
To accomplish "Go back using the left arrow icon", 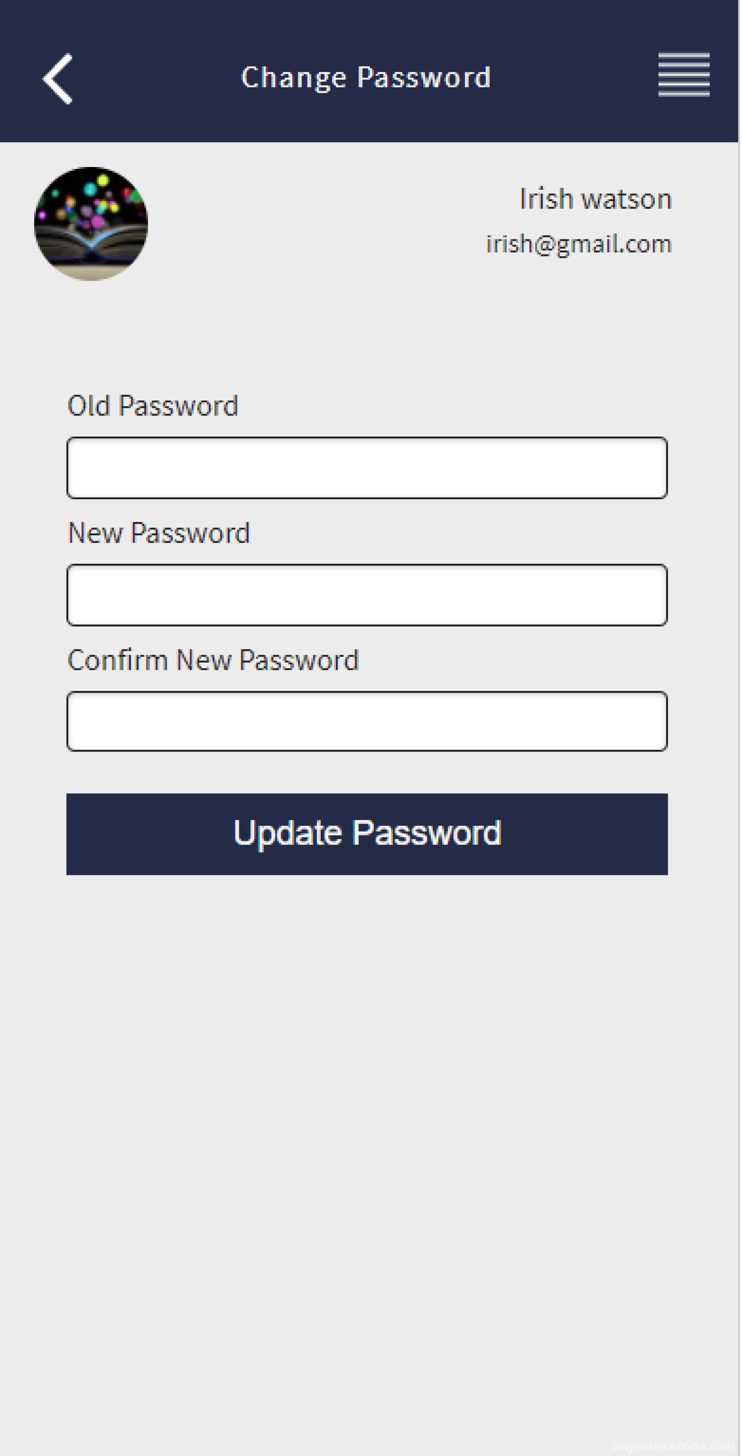I will 58,78.
